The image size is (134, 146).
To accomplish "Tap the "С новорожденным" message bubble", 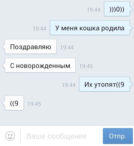I will [40, 65].
